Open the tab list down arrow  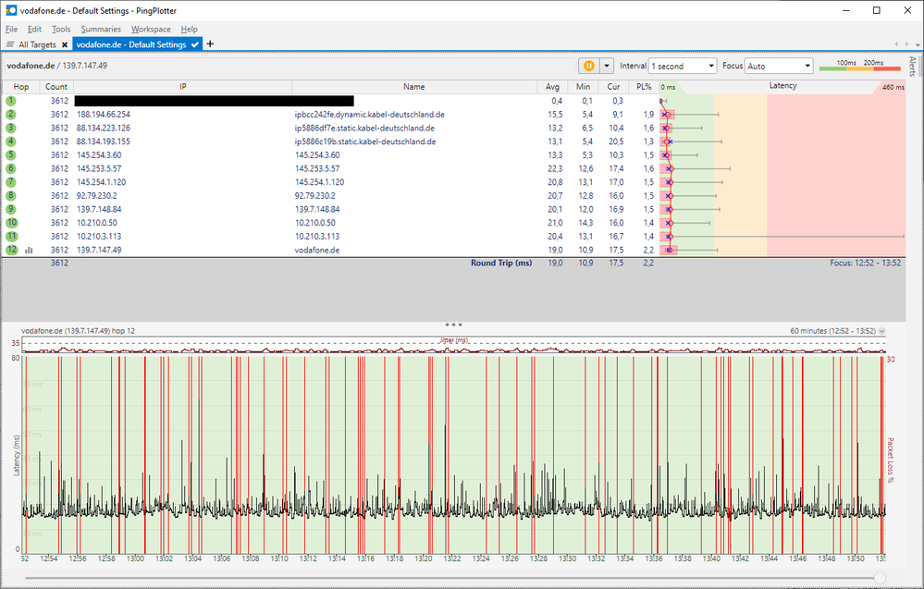click(x=916, y=44)
